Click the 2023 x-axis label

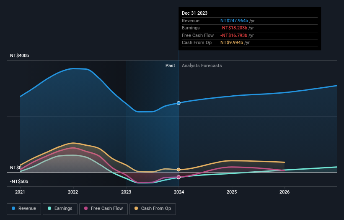coord(126,192)
